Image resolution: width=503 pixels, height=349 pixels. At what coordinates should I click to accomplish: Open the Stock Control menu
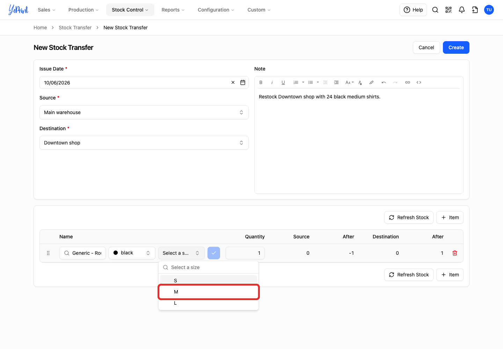tap(130, 10)
